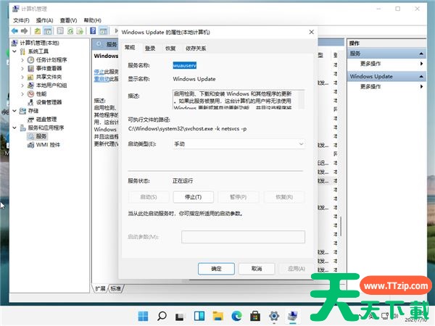Open taskbar Search magnifier
The width and height of the screenshot is (435, 326).
(162, 316)
